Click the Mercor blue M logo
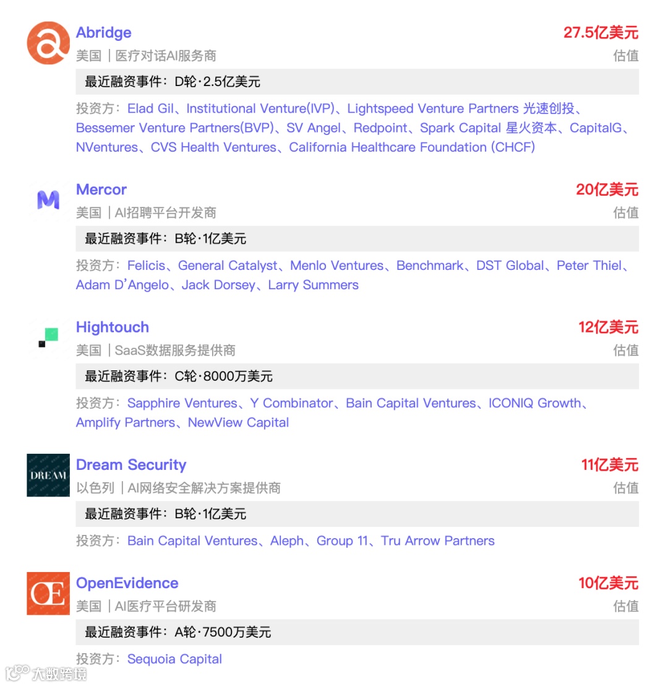This screenshot has width=668, height=686. tap(48, 200)
